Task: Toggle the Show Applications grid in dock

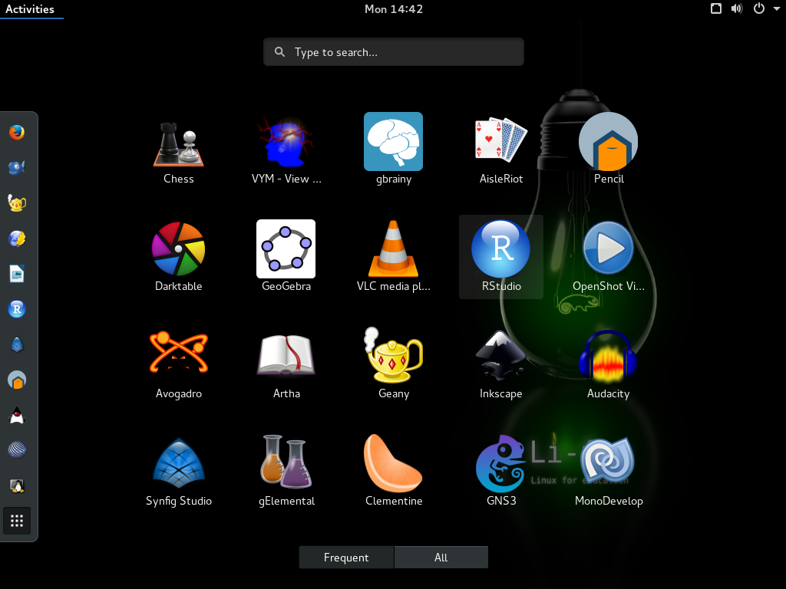Action: pos(17,522)
